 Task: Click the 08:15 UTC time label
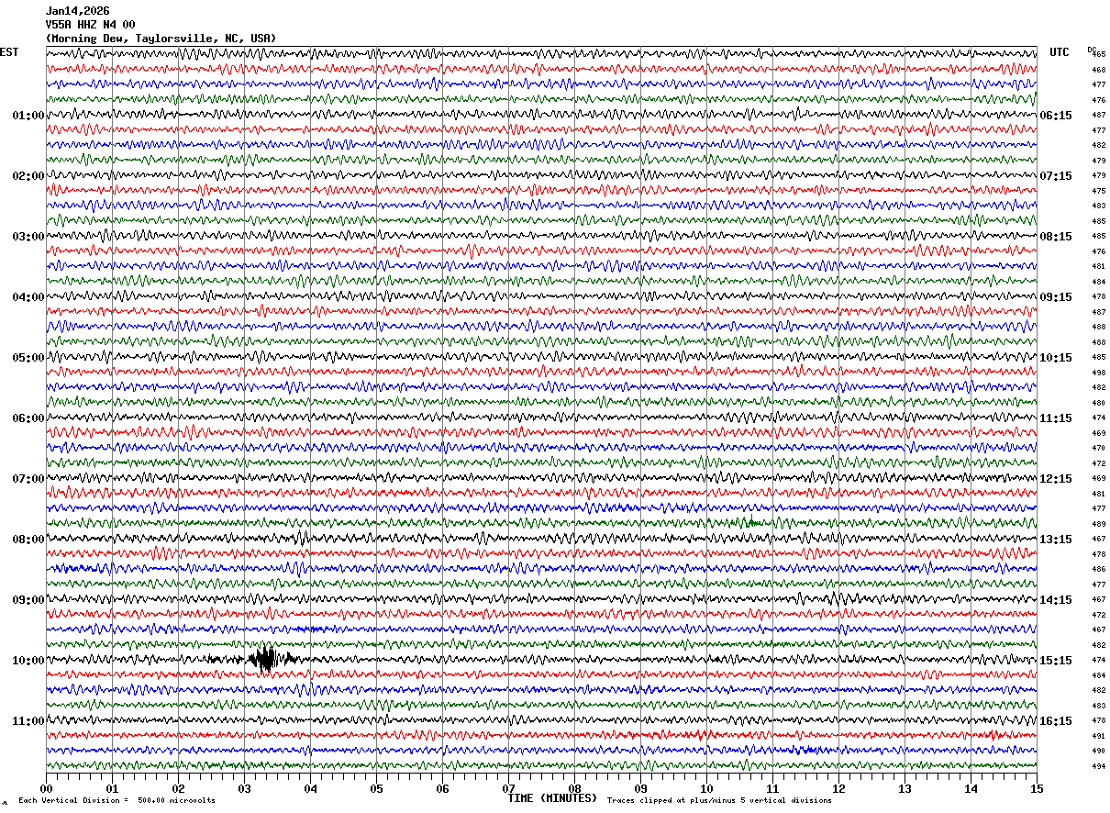(1056, 237)
